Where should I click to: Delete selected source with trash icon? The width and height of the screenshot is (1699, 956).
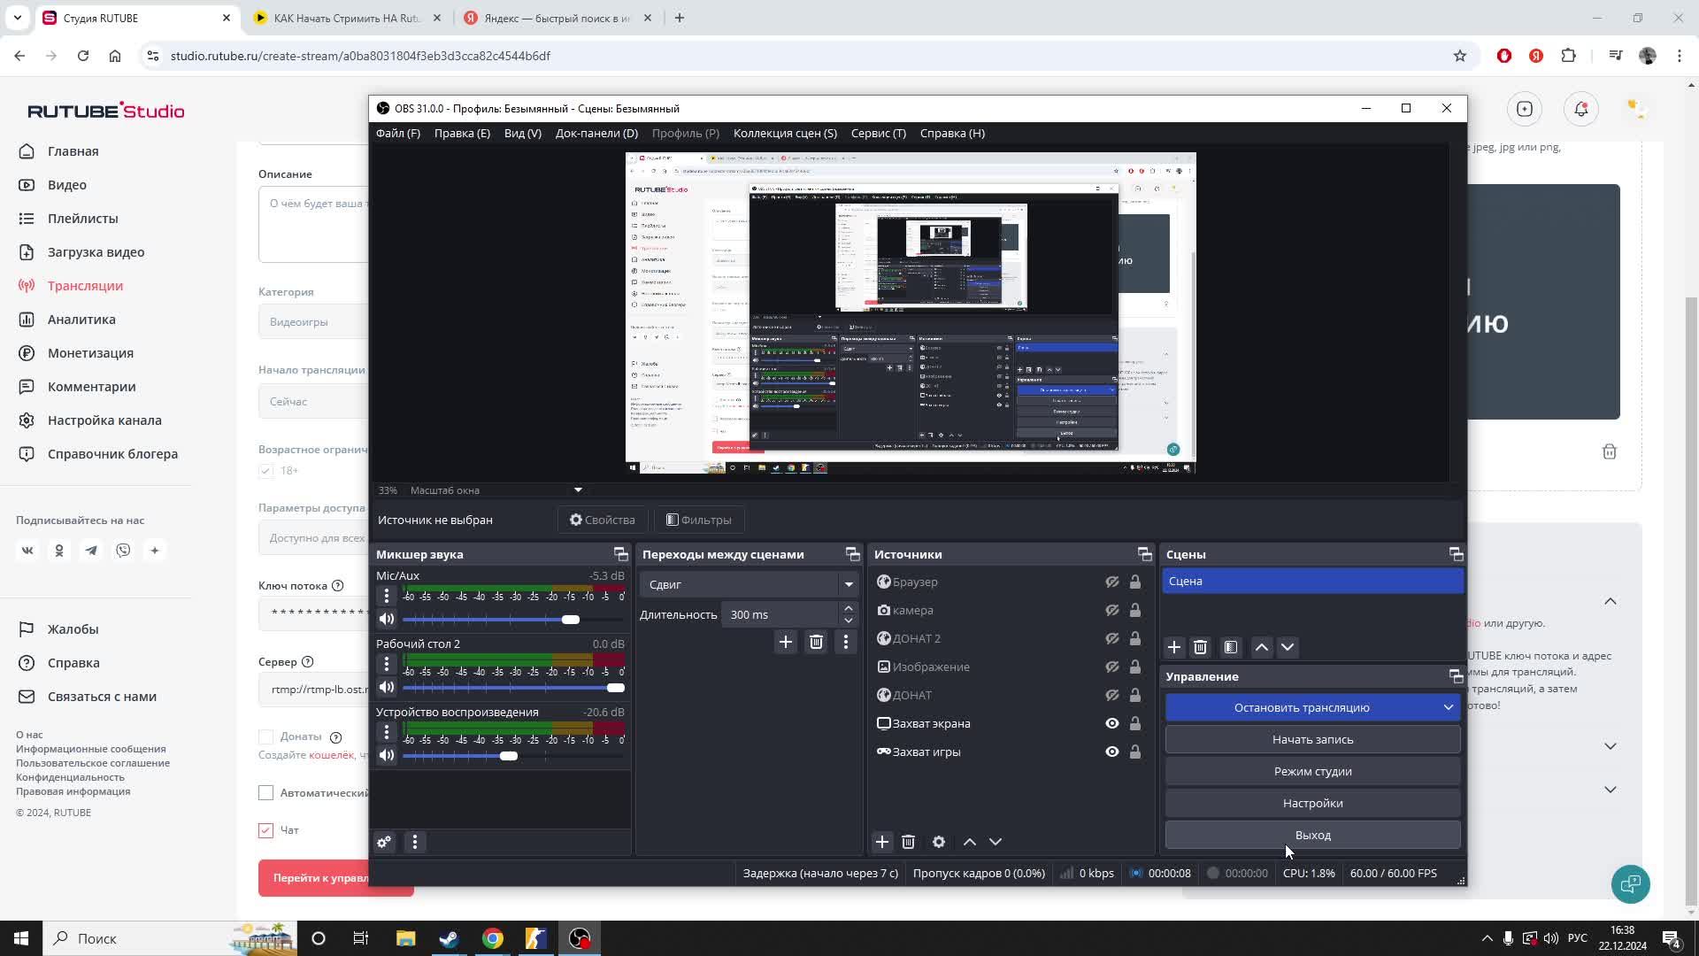pyautogui.click(x=908, y=843)
